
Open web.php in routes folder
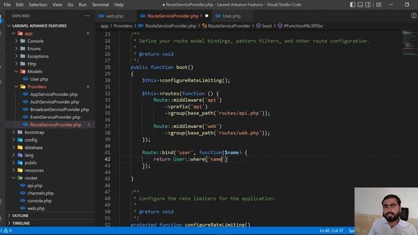(36, 208)
